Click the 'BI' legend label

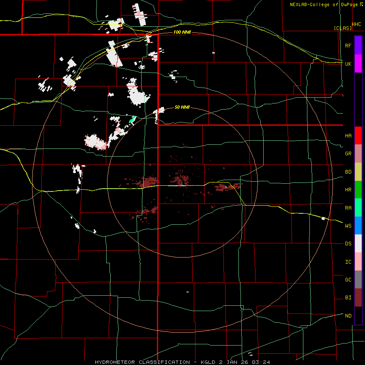coord(348,298)
